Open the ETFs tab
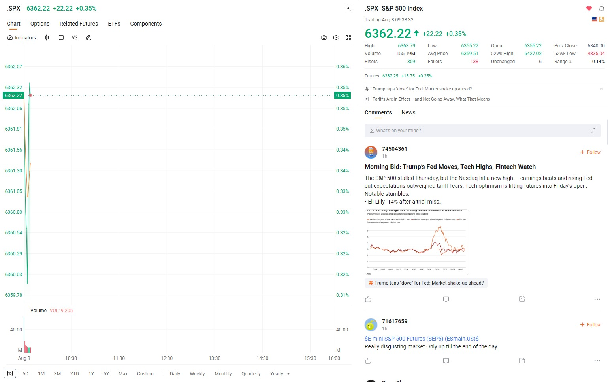Image resolution: width=608 pixels, height=382 pixels. pos(114,24)
